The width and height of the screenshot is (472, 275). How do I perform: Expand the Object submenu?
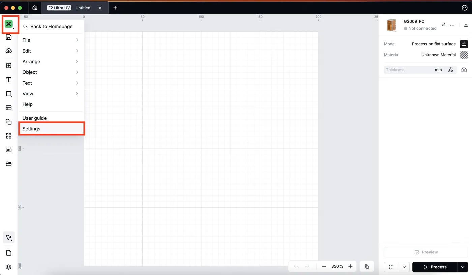[51, 72]
